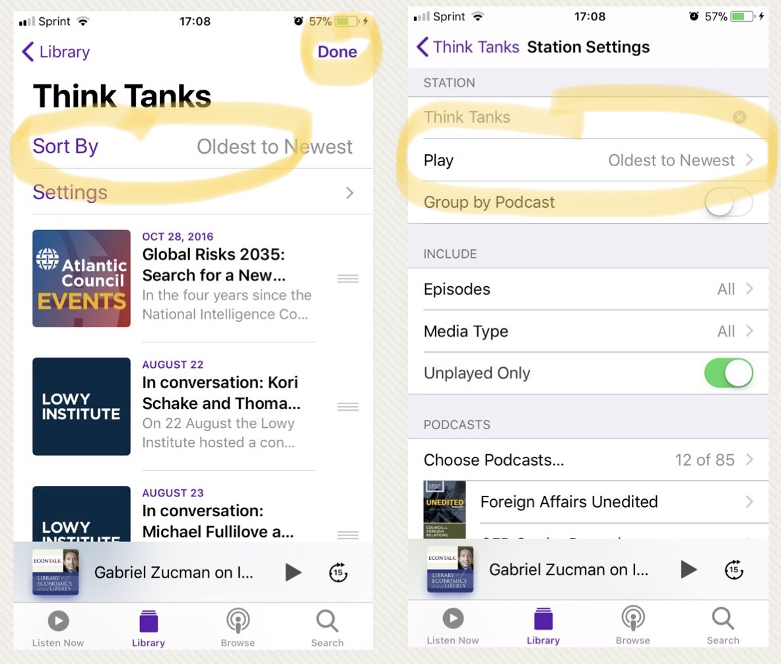This screenshot has height=664, width=781.
Task: Open Kori Schake conversation episode
Action: click(x=221, y=393)
